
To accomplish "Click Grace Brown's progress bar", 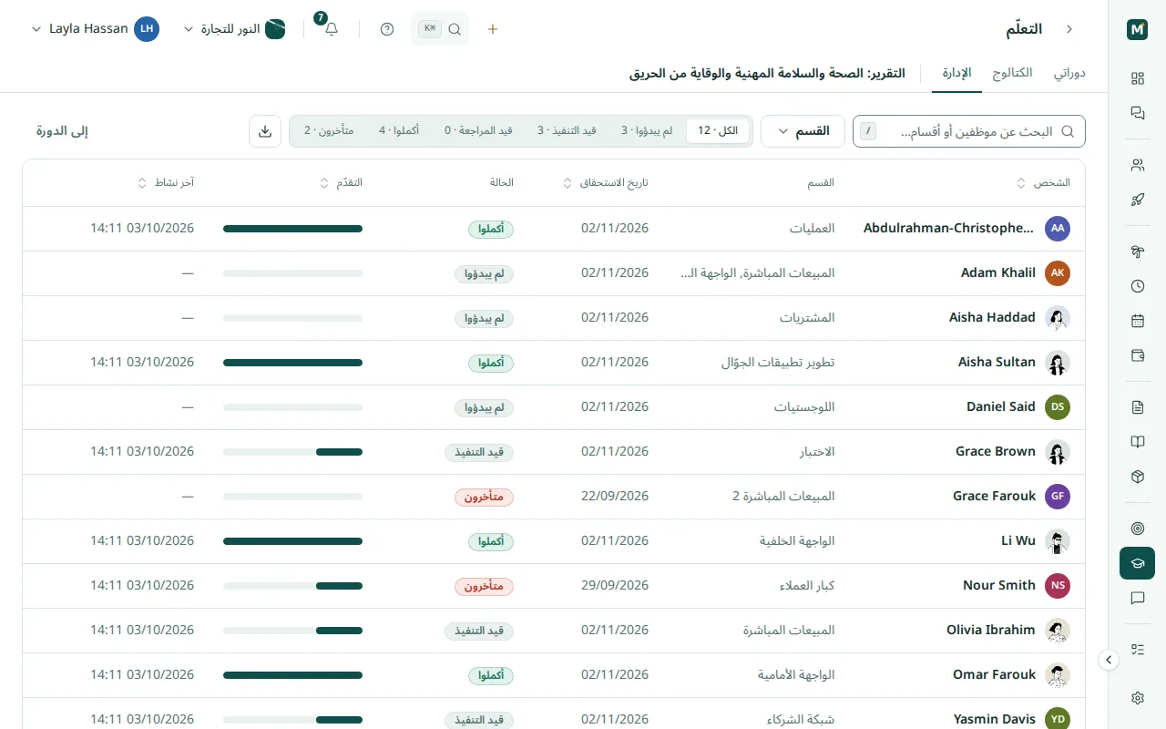I will point(292,452).
